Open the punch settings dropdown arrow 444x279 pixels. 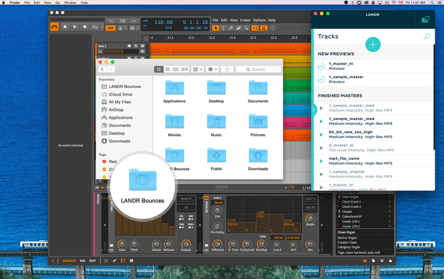coord(137,28)
